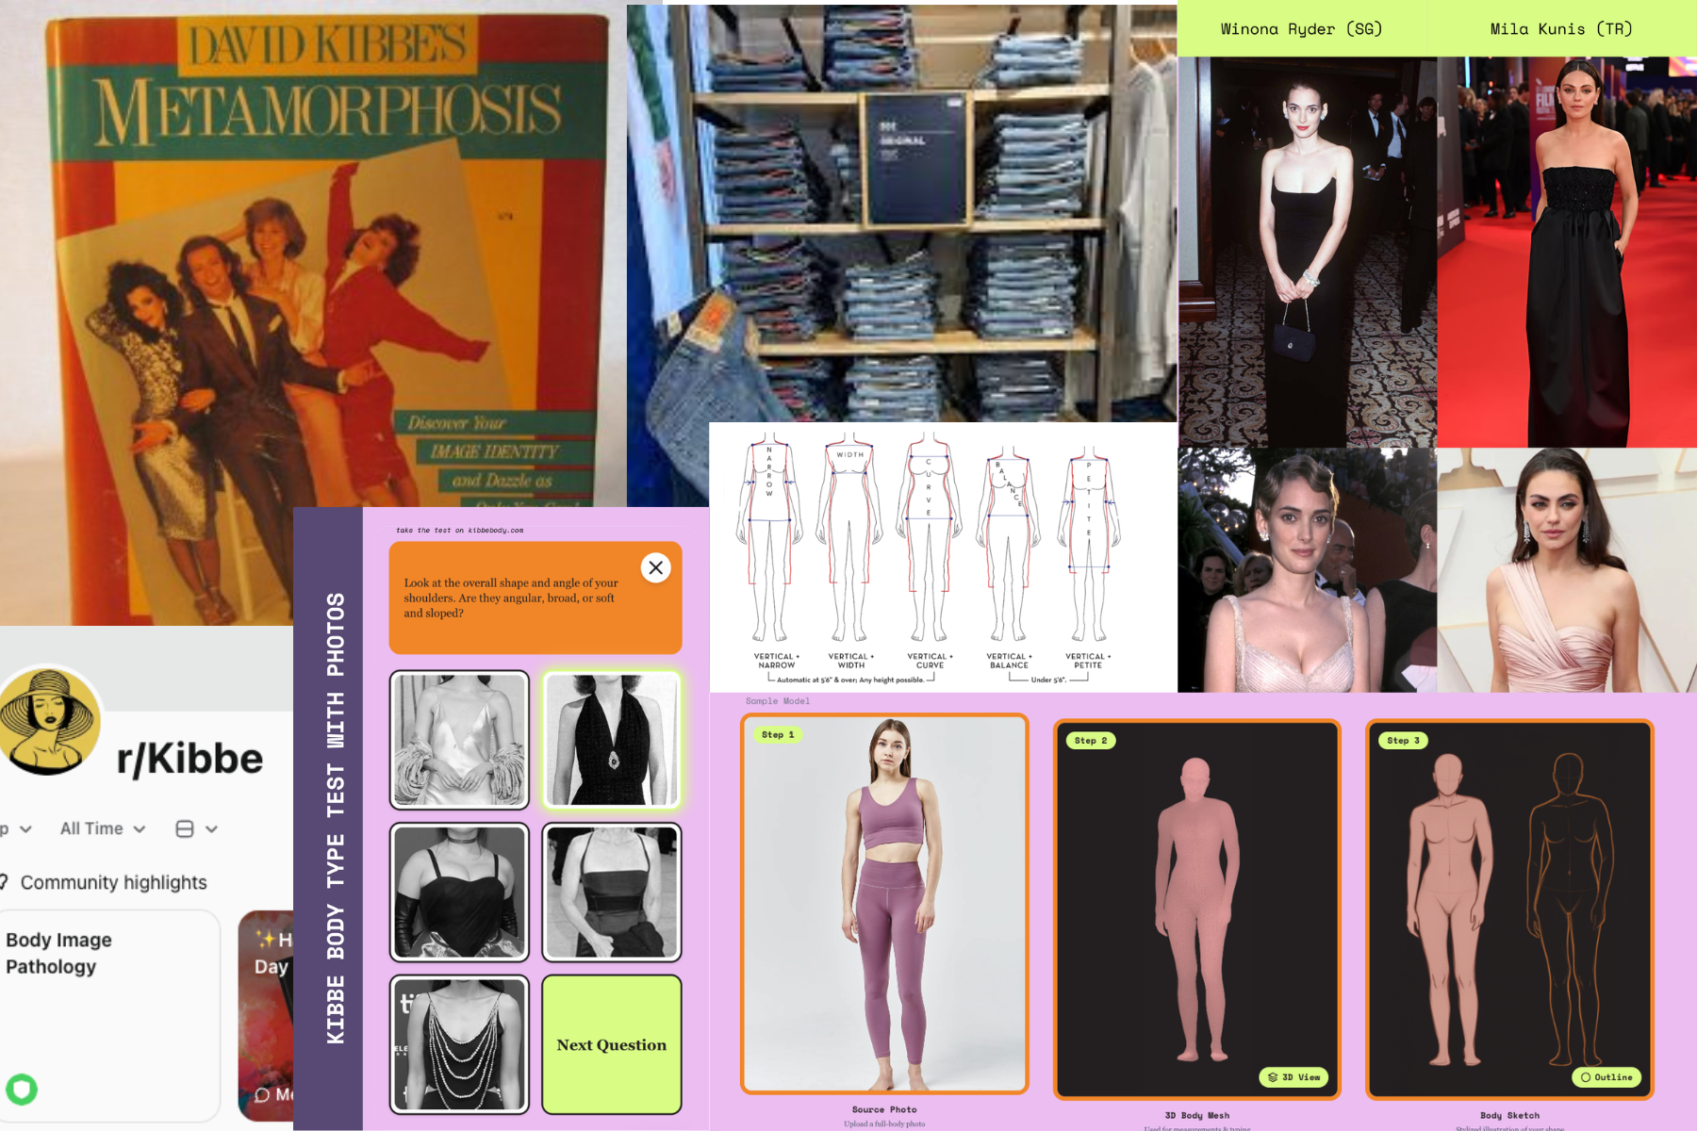Click the Winona Ryder (SG) label
Screen dimensions: 1697x1131
click(x=1301, y=29)
